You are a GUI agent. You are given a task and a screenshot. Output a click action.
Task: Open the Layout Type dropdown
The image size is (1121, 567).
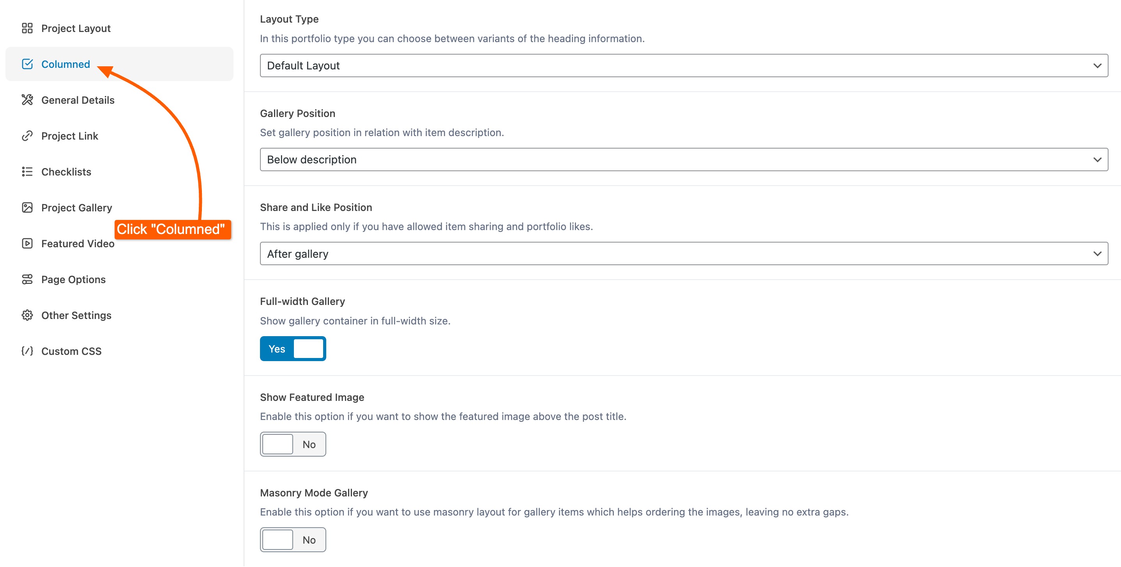pyautogui.click(x=684, y=66)
